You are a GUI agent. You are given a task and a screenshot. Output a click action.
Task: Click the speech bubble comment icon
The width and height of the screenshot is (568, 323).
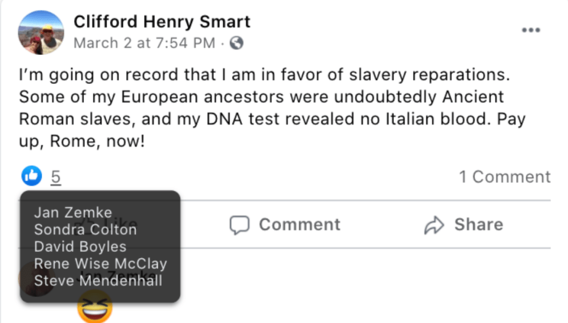pos(240,225)
